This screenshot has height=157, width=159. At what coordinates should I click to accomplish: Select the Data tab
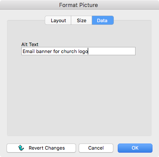(x=103, y=20)
